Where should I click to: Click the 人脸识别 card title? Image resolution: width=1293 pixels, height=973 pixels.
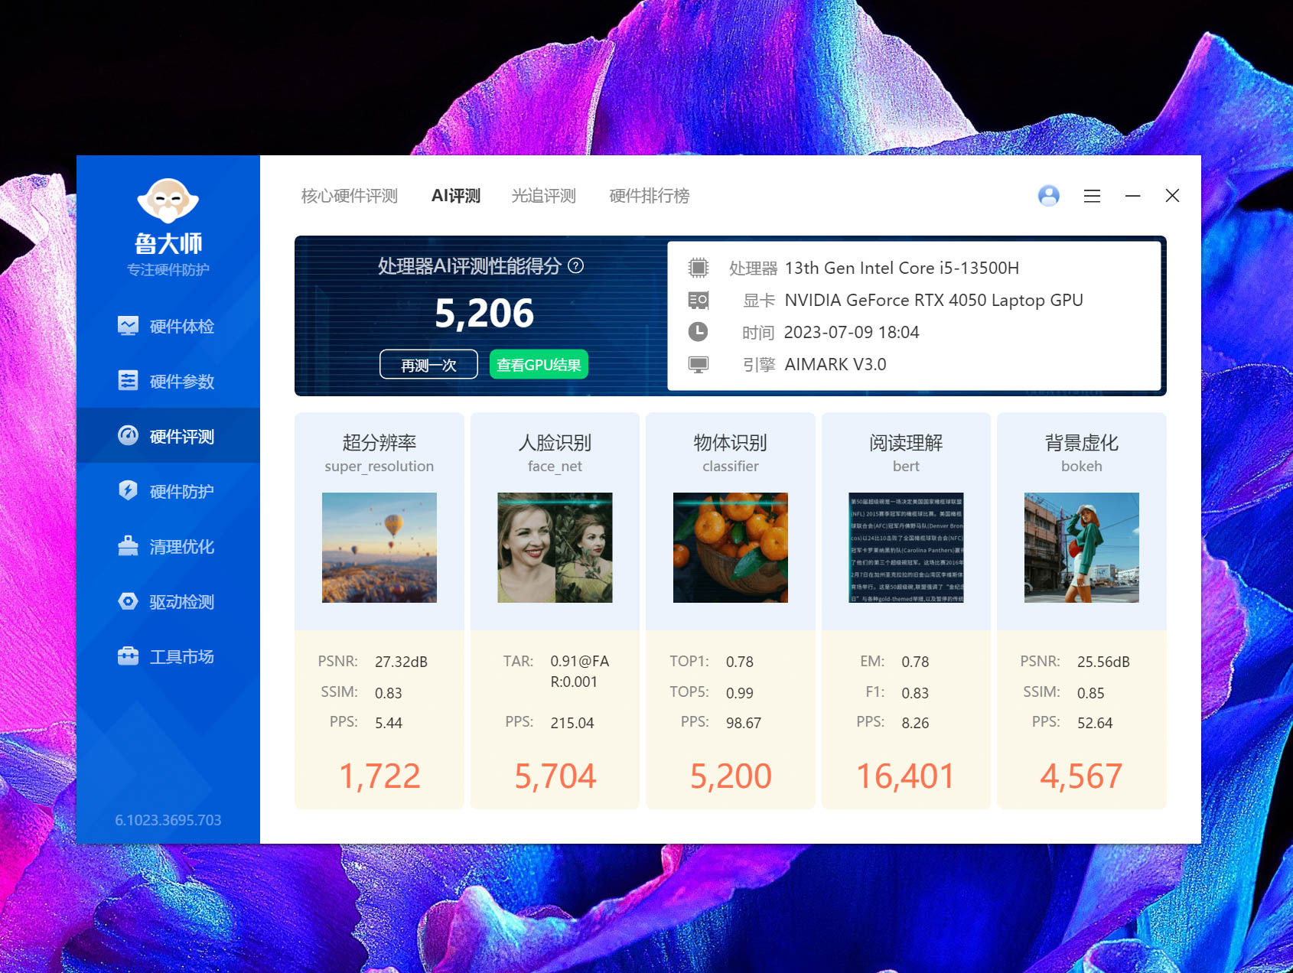coord(555,442)
